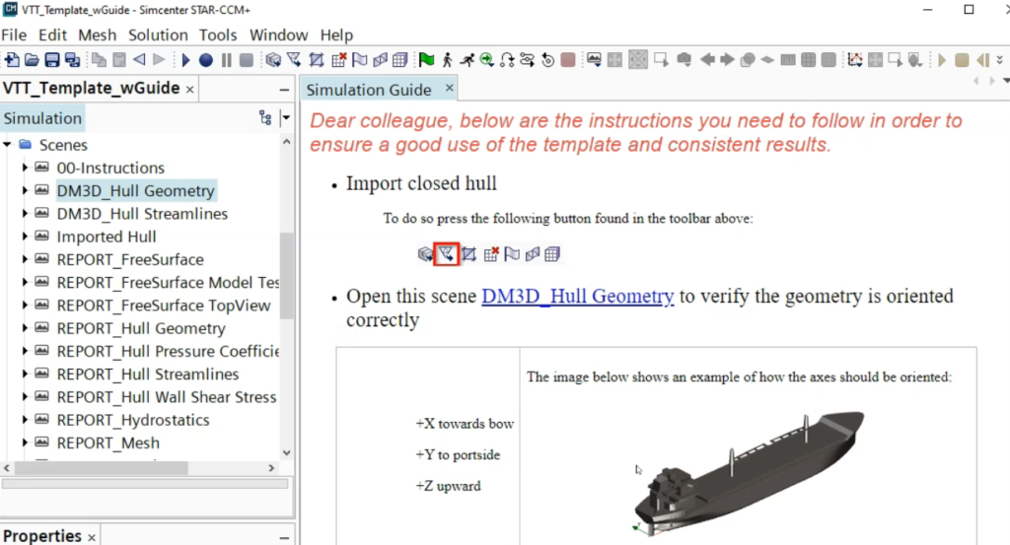
Task: Initialize the solution with the green flag icon
Action: pos(426,60)
